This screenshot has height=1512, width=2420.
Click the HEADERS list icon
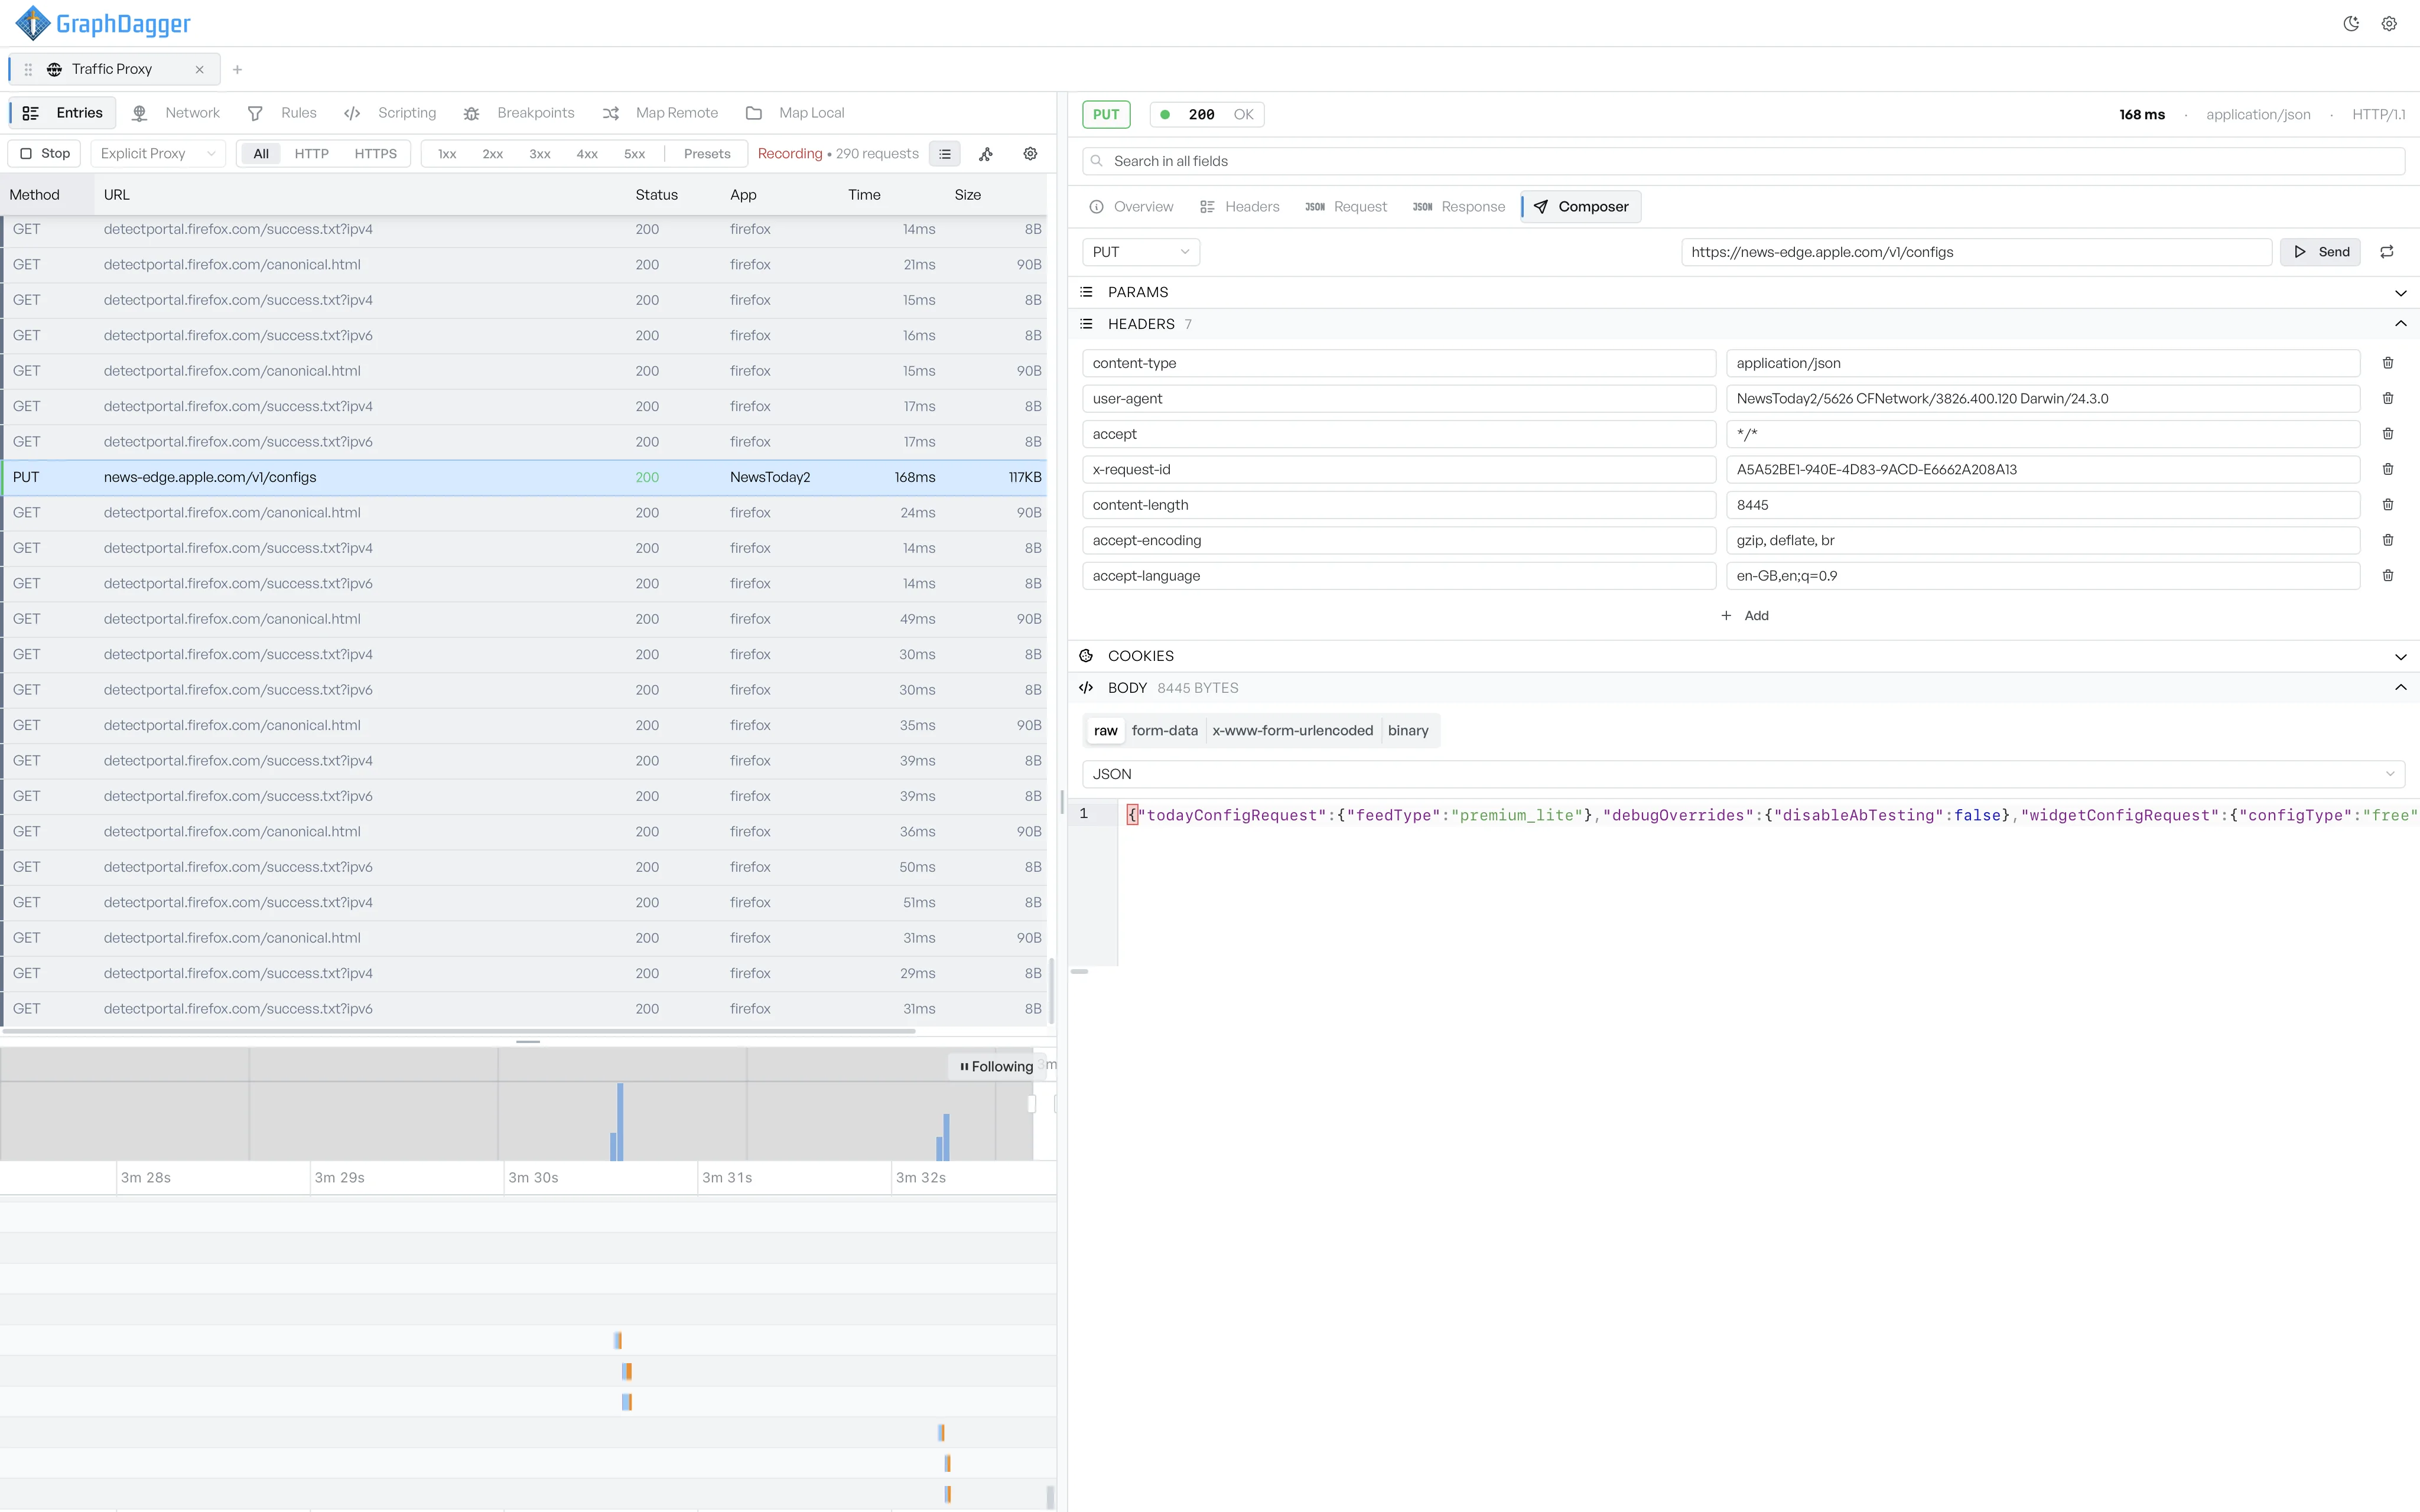point(1086,324)
